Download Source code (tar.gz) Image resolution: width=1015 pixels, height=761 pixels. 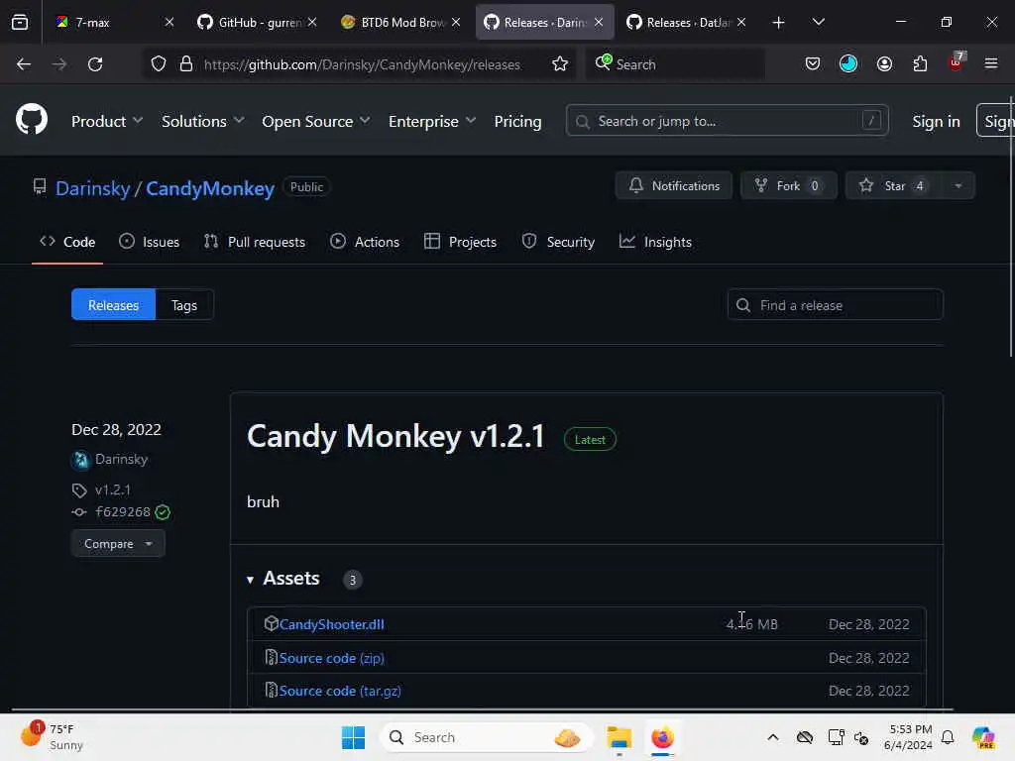point(340,691)
